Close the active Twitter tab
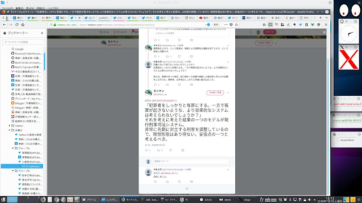The image size is (362, 203). click(80, 17)
